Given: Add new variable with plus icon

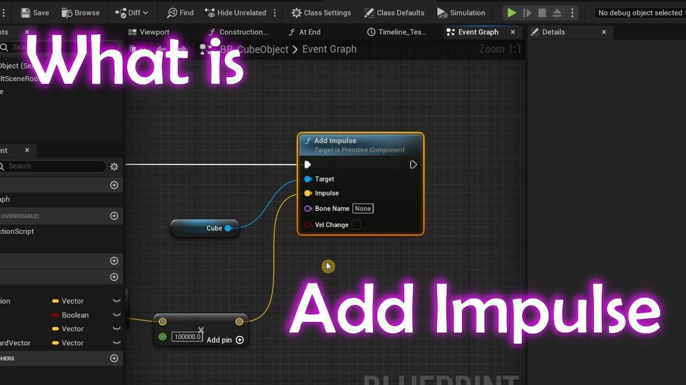Looking at the screenshot, I should (x=114, y=277).
